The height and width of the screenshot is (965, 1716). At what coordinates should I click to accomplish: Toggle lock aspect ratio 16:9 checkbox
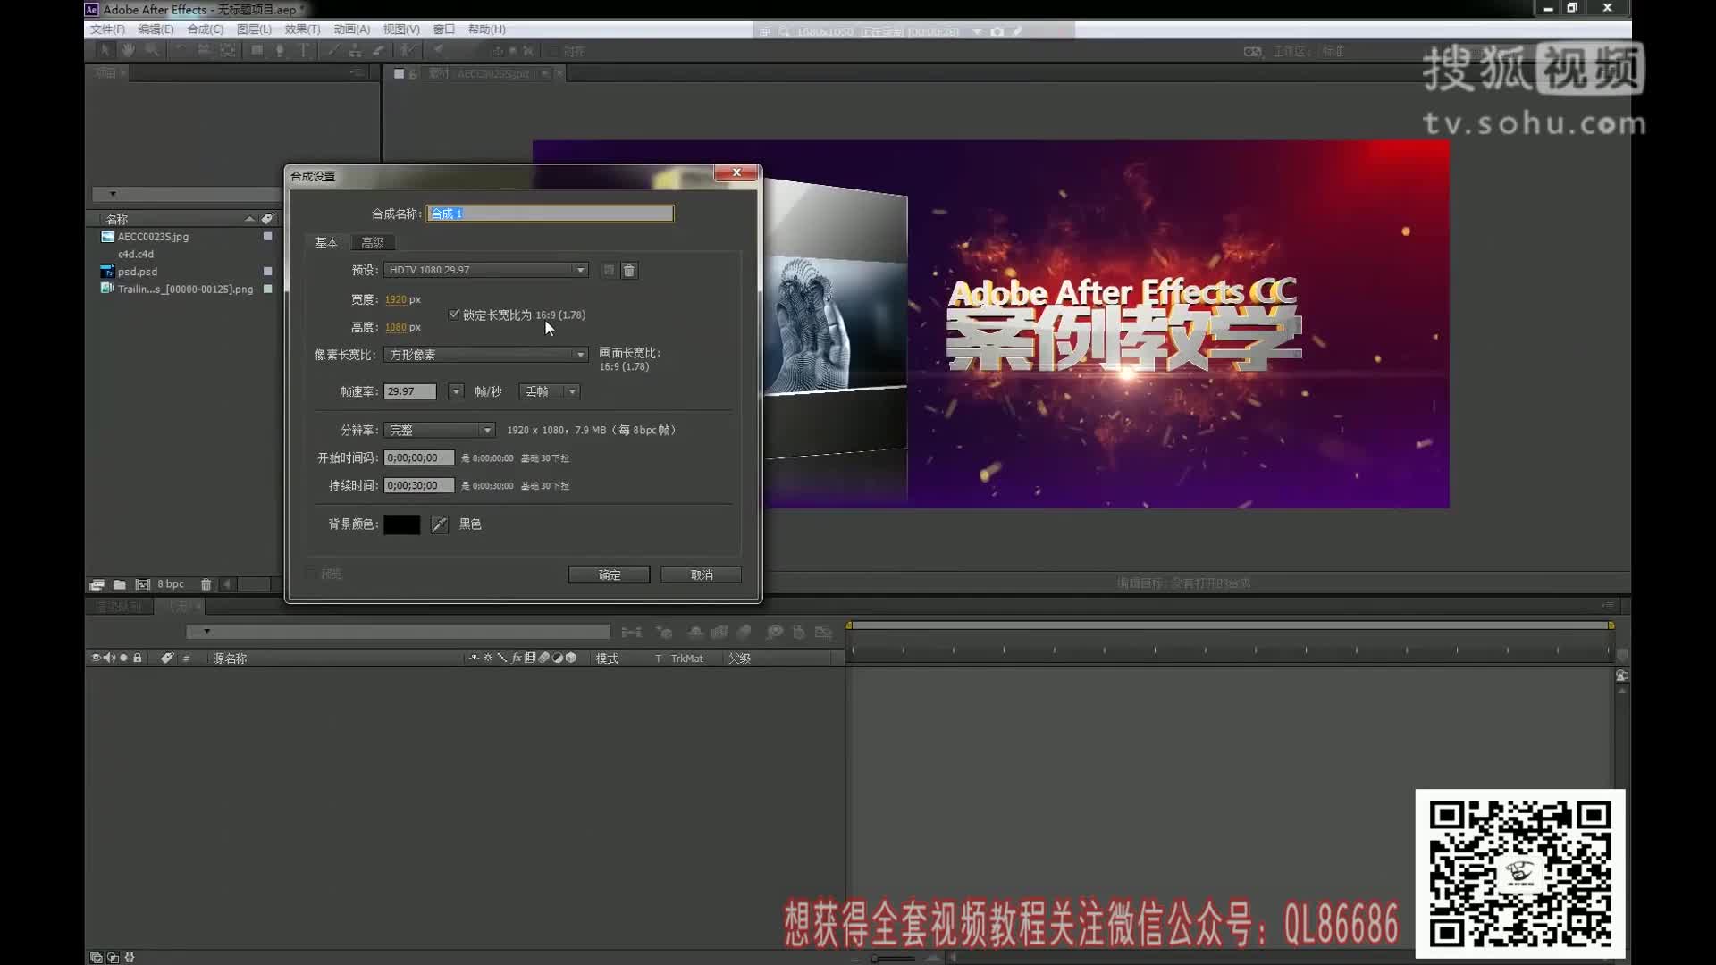point(454,315)
